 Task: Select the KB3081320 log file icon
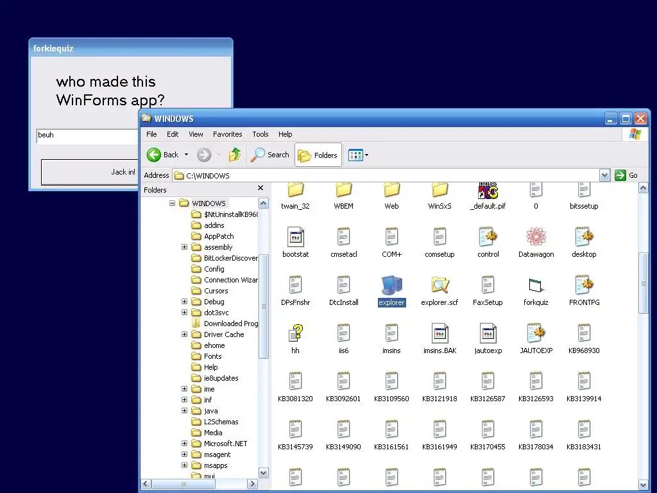[x=295, y=381]
